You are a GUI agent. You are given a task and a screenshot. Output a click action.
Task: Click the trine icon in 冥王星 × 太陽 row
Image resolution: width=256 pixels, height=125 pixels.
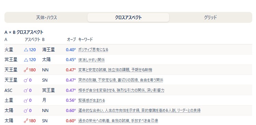click(x=26, y=60)
